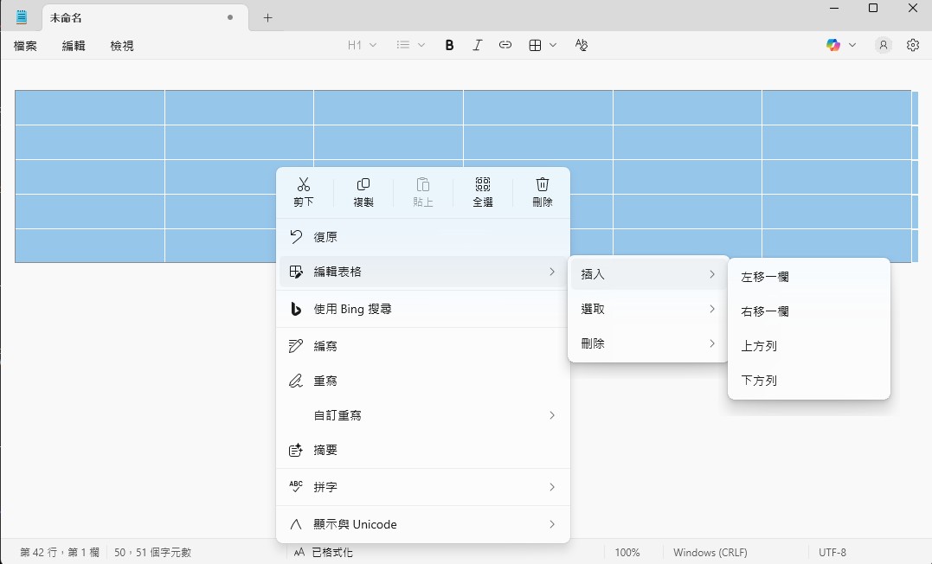
Task: Open the settings gear
Action: click(x=912, y=44)
